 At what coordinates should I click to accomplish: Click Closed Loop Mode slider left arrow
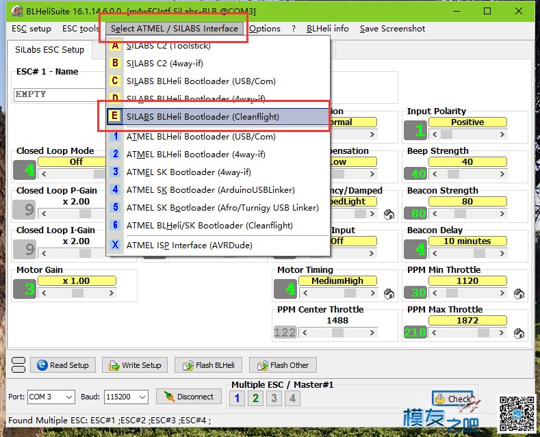pyautogui.click(x=44, y=174)
